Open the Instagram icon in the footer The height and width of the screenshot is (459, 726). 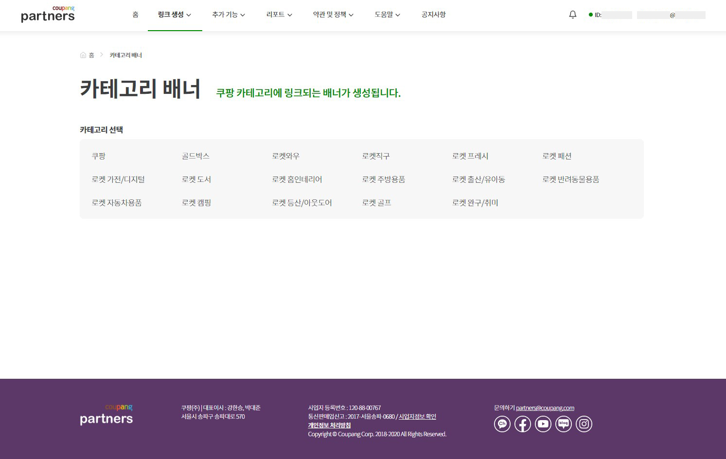pyautogui.click(x=584, y=424)
